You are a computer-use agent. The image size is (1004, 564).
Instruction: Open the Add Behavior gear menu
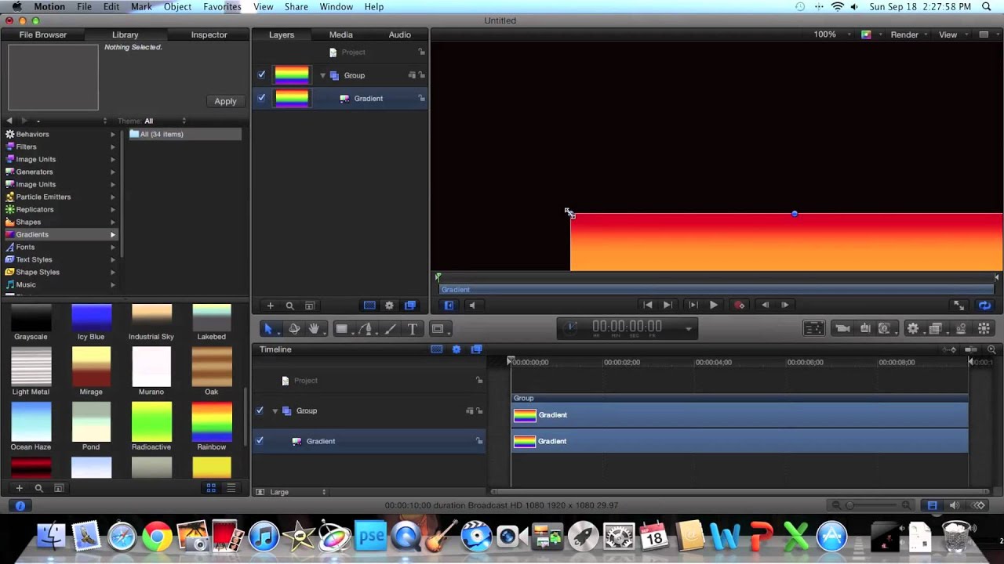[x=913, y=329]
